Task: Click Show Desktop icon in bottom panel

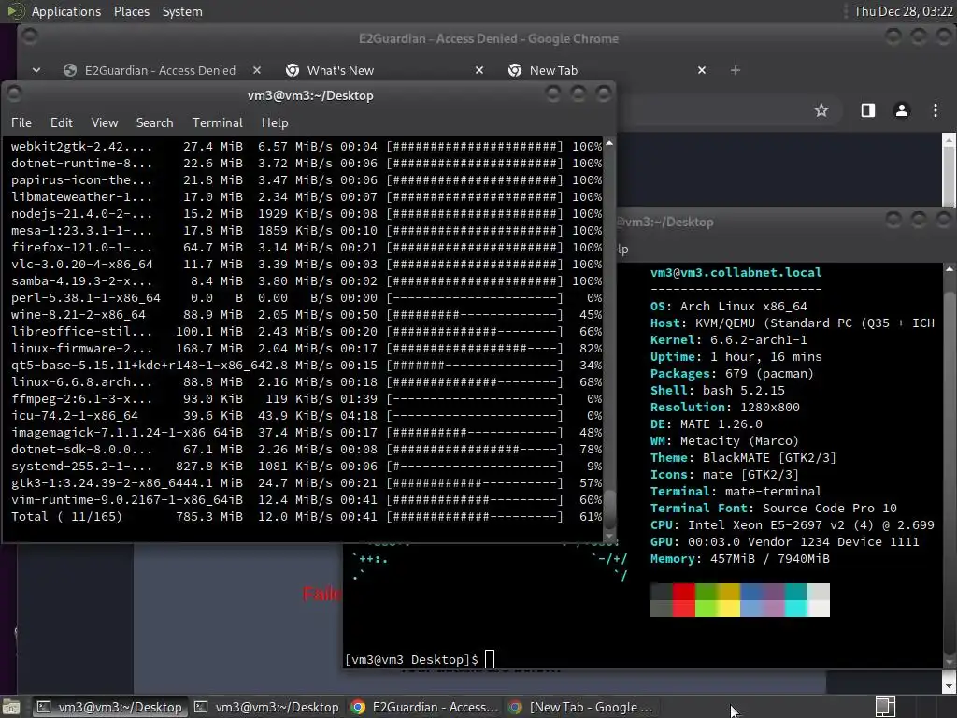Action: click(11, 707)
